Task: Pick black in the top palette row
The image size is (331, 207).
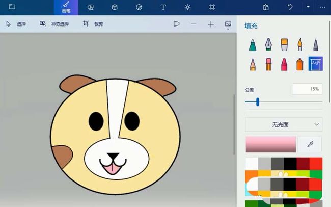Action: click(x=290, y=164)
